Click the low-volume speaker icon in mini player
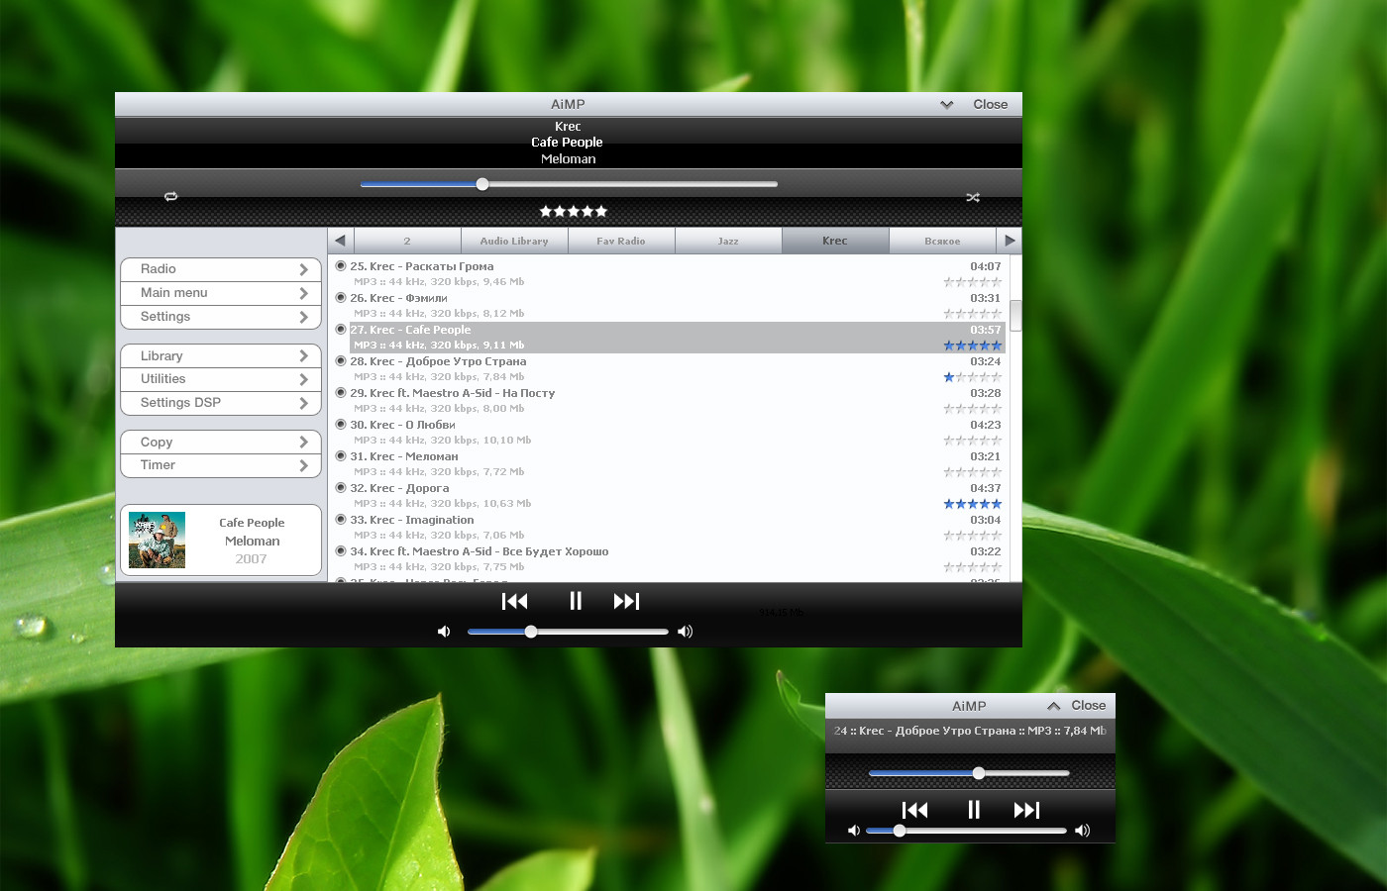Image resolution: width=1387 pixels, height=891 pixels. click(x=854, y=831)
